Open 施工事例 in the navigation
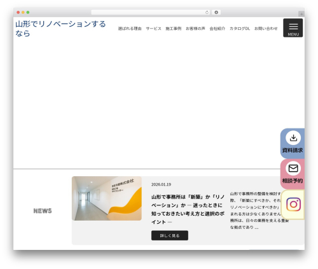The height and width of the screenshot is (269, 318). [x=174, y=29]
